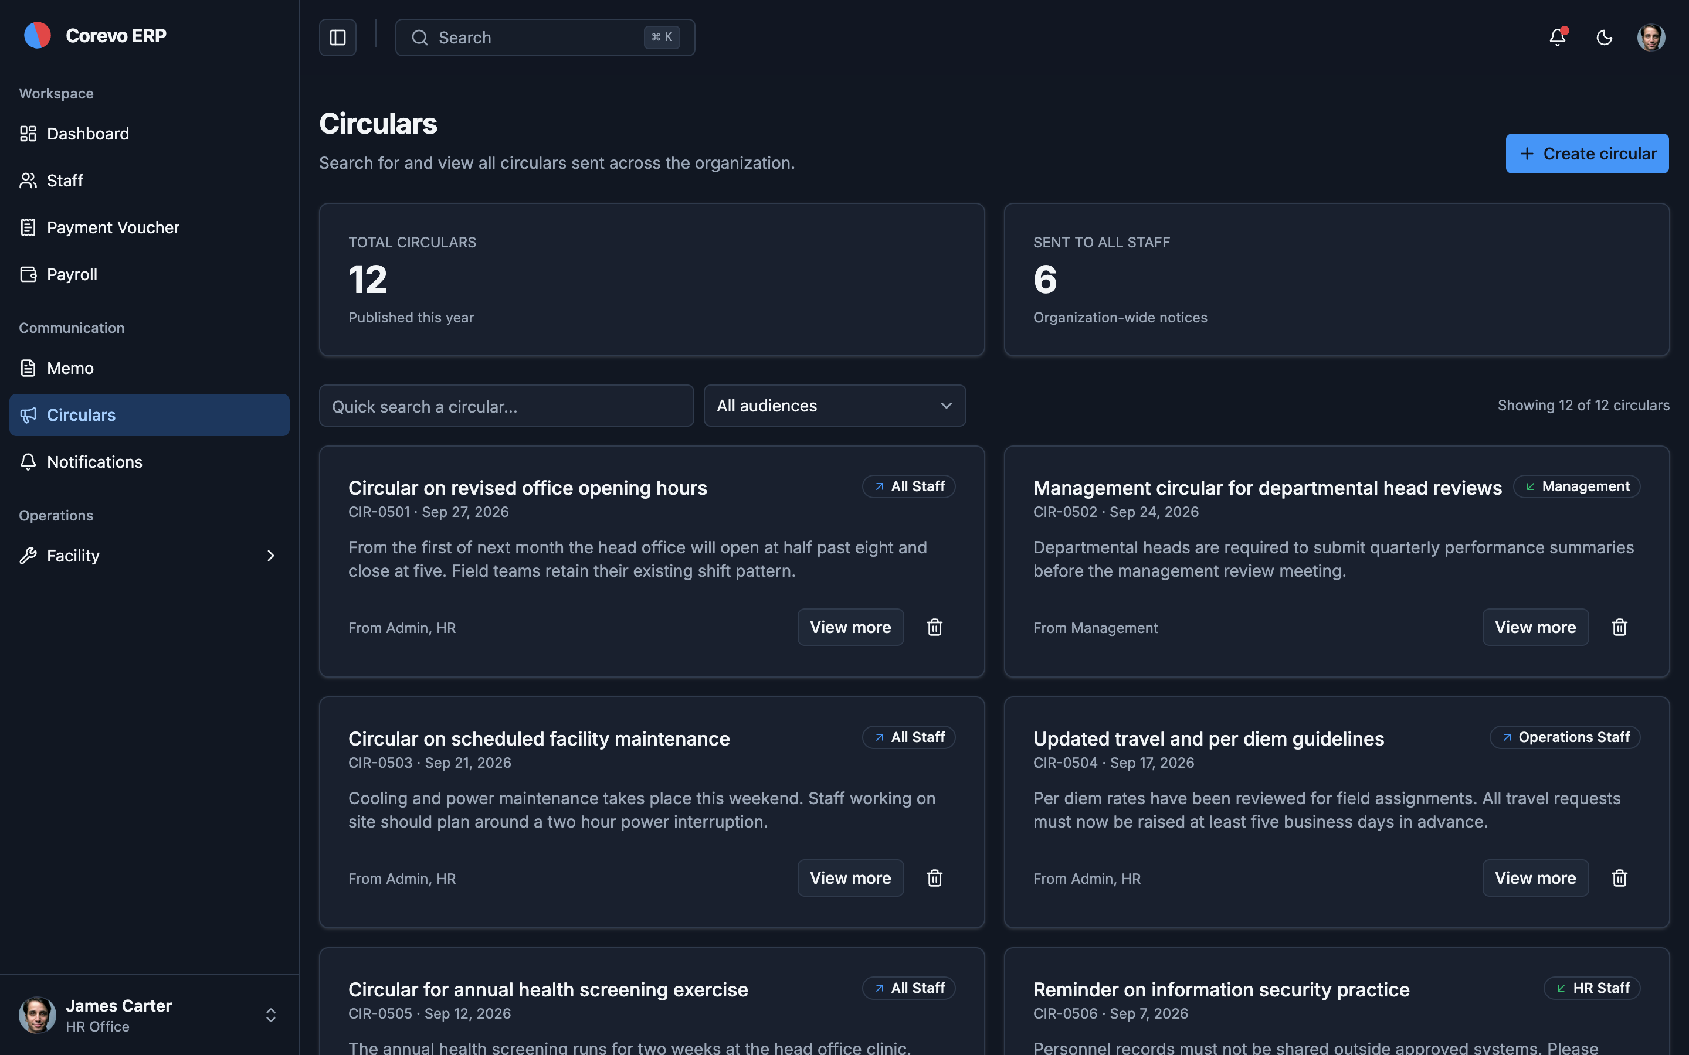Open the Total Circulars stat card
This screenshot has height=1055, width=1689.
(x=652, y=280)
